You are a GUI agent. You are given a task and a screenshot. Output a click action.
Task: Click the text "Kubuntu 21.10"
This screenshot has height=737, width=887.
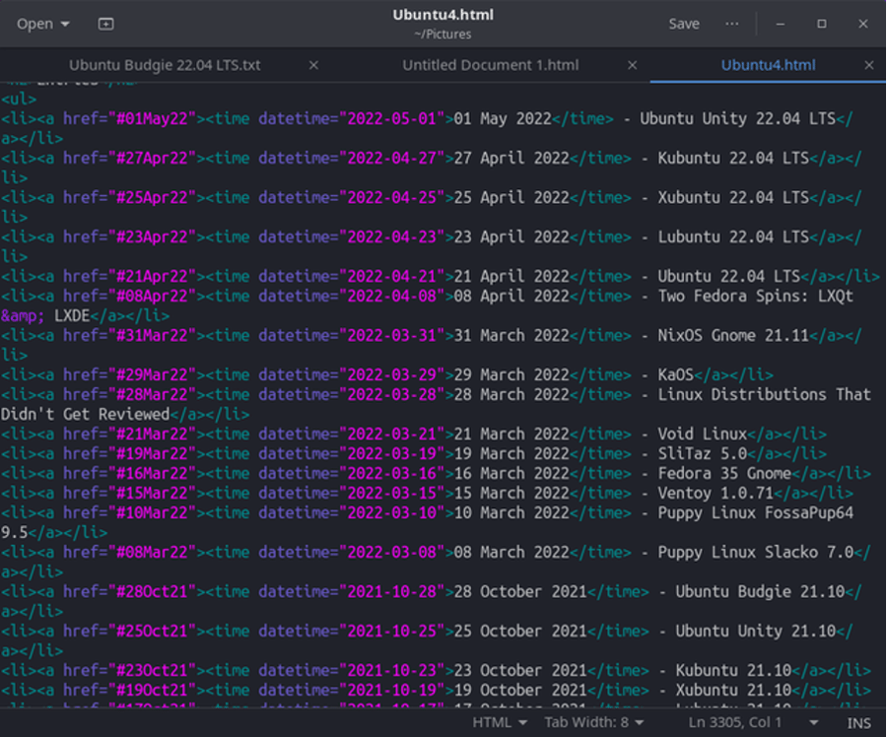click(x=733, y=670)
